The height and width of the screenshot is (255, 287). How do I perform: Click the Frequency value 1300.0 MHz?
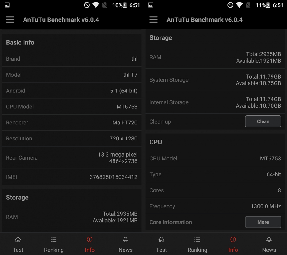[x=266, y=206]
